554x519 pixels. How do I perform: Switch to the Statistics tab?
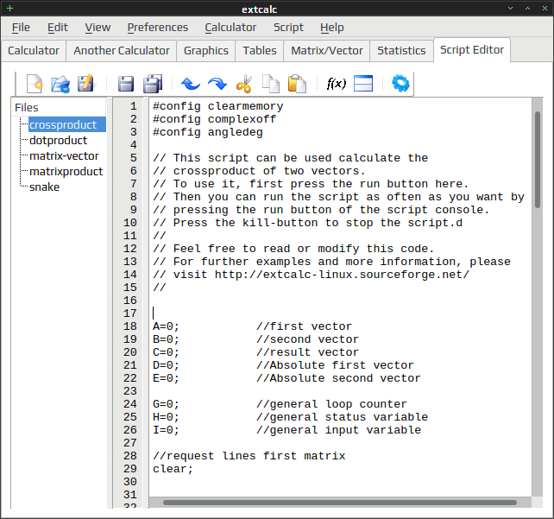[x=401, y=51]
